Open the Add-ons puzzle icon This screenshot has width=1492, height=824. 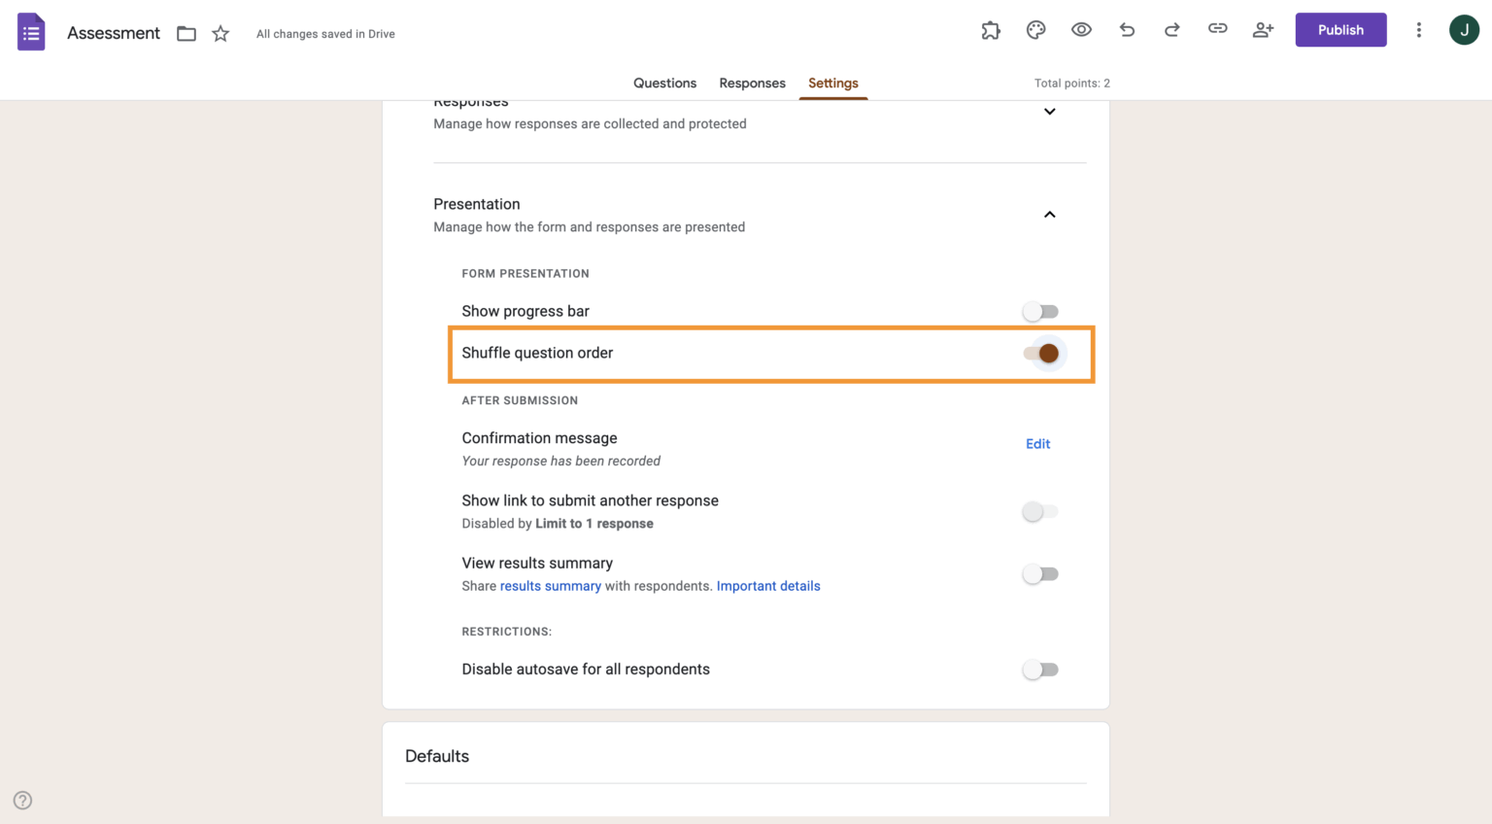991,29
